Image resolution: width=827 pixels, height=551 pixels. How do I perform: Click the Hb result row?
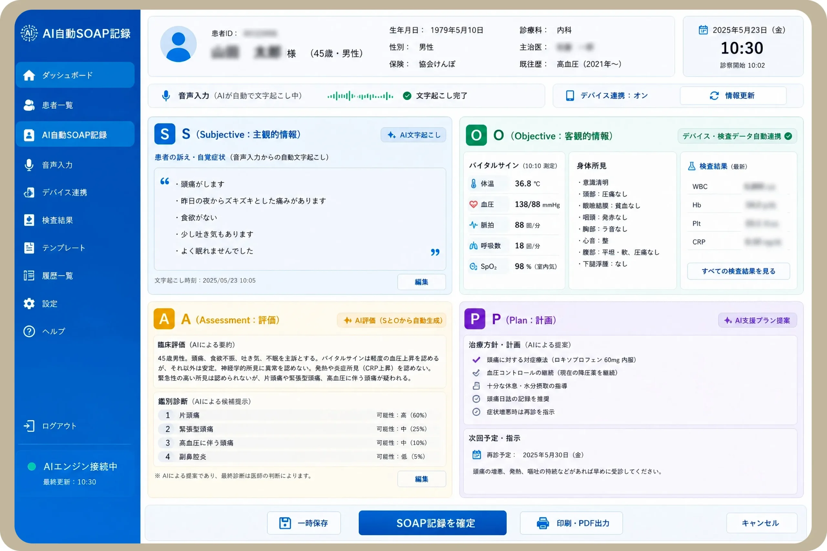(738, 205)
